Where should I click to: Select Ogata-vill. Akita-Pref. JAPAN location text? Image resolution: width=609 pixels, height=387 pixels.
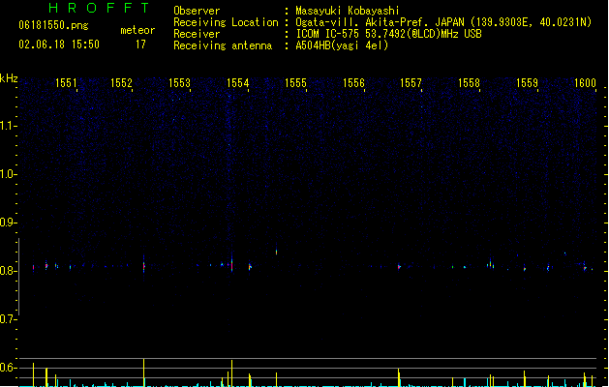[x=443, y=22]
